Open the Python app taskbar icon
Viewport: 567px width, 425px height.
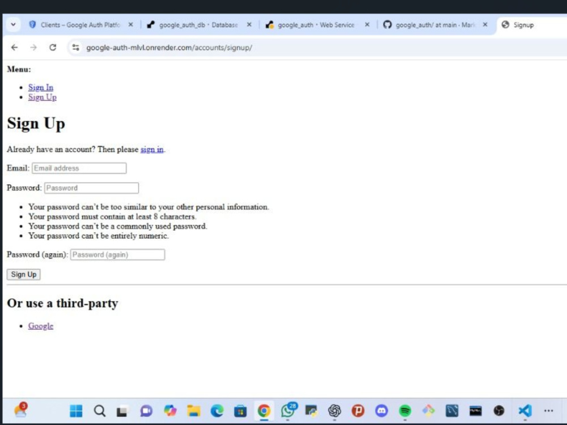coord(311,410)
